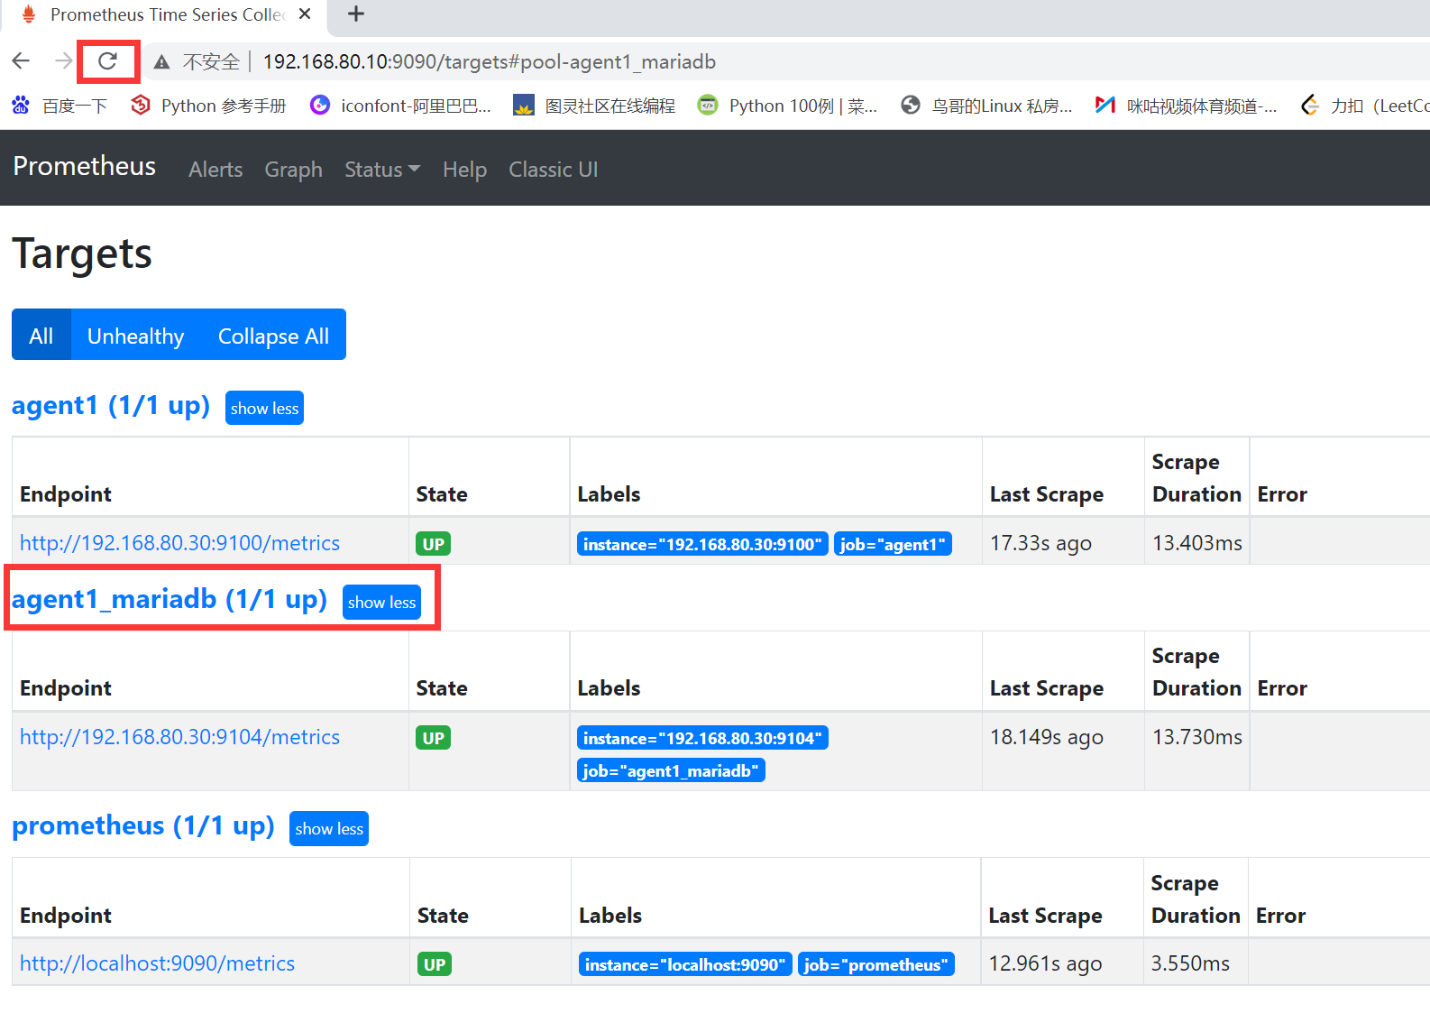Click the Collapse All button
The width and height of the screenshot is (1430, 1032).
pyautogui.click(x=273, y=335)
